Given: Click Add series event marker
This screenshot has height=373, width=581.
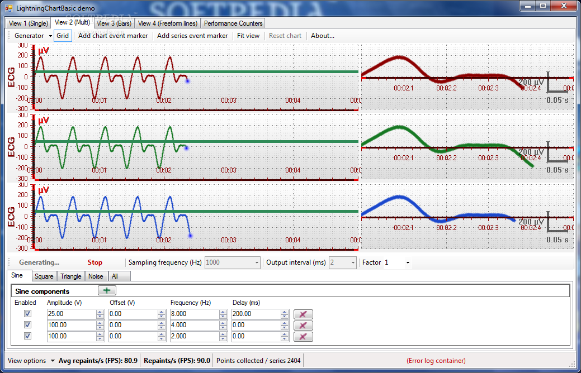Looking at the screenshot, I should tap(192, 36).
